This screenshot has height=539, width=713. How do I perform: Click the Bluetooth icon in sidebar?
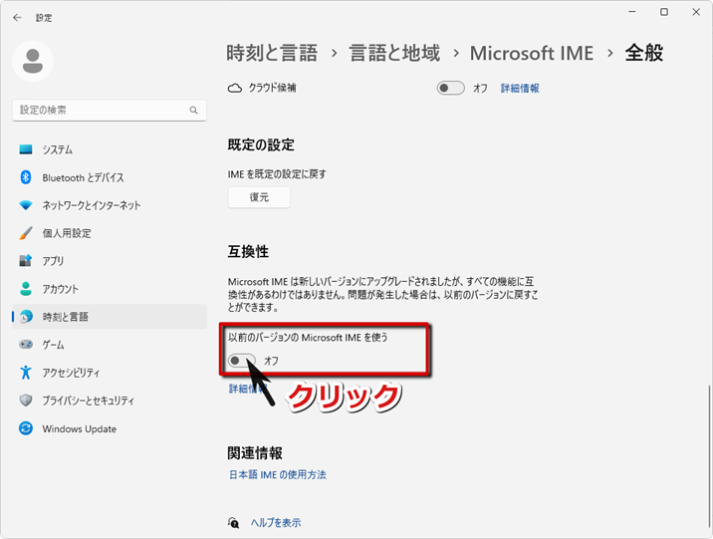click(26, 177)
